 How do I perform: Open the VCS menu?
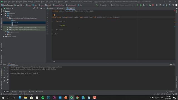(55, 2)
